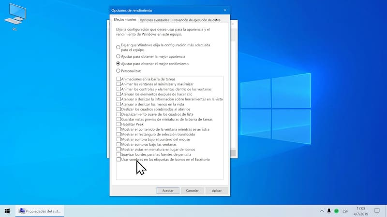
Task: Enable Mostrar vistas en miniatura en lugar de iconos
Action: (119, 149)
